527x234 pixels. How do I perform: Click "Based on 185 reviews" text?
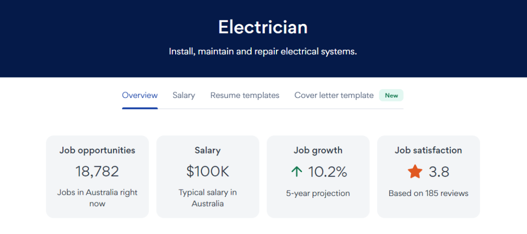click(428, 194)
